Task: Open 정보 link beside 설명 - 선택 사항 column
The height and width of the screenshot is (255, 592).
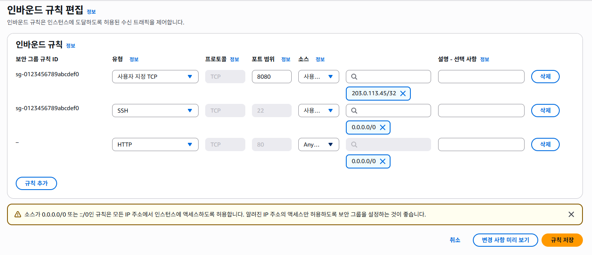Action: pos(484,60)
